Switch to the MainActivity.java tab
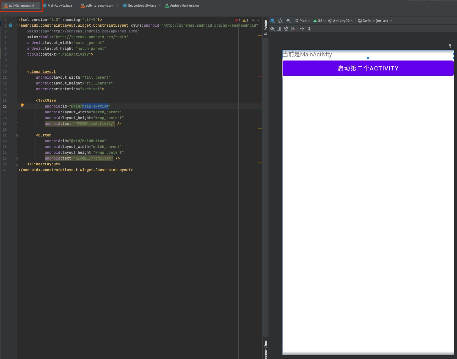The image size is (457, 359). click(59, 5)
